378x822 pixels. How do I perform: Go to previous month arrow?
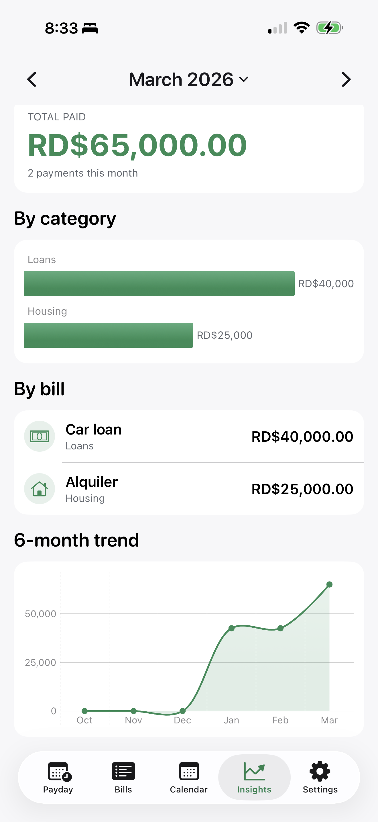32,79
